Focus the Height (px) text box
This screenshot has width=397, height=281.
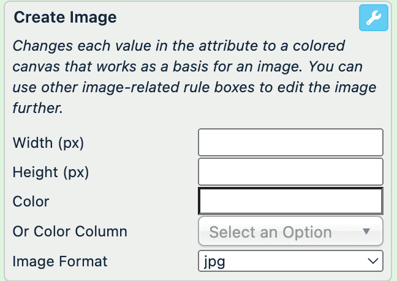pos(290,172)
